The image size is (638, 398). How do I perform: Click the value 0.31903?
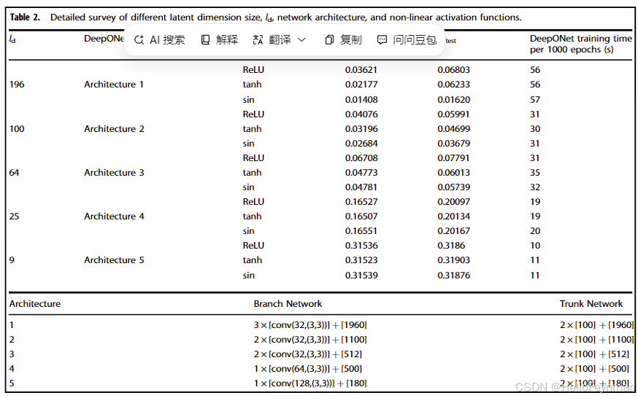pos(453,260)
